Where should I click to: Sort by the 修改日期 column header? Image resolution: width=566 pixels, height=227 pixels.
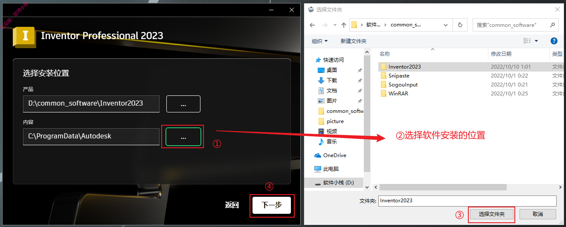click(x=501, y=54)
